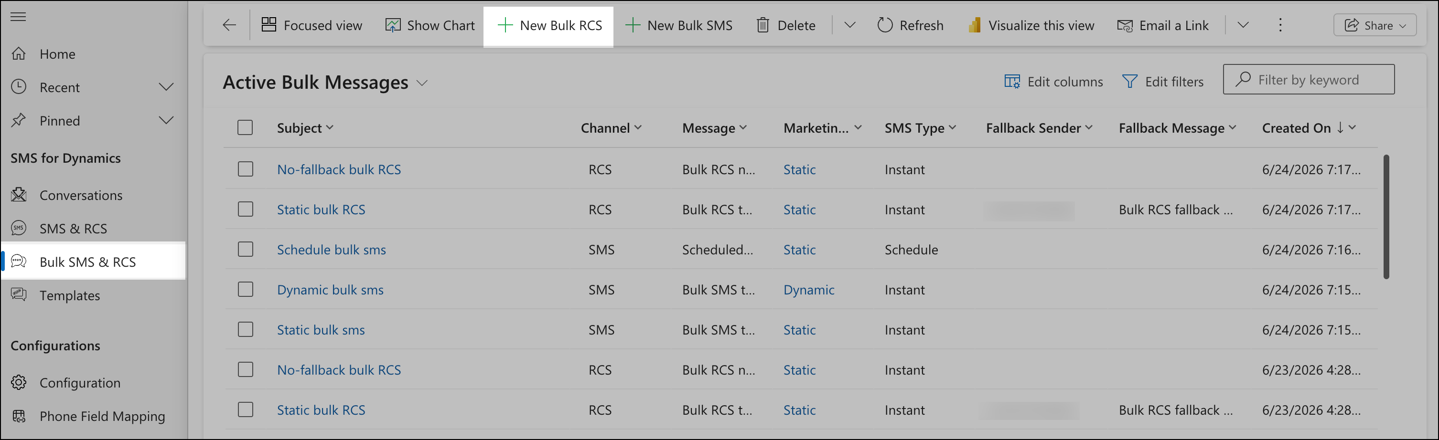Click the Filter by keyword input field

click(1308, 79)
